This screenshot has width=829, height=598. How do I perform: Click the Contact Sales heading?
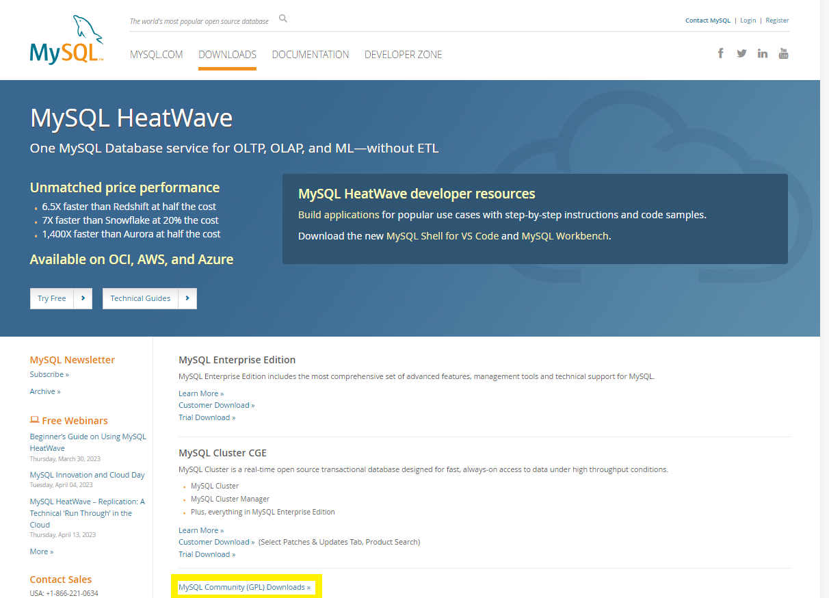pyautogui.click(x=61, y=580)
